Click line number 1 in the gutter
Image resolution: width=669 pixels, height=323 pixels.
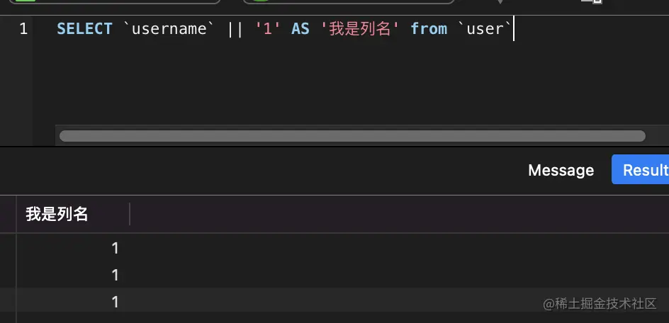pyautogui.click(x=23, y=29)
